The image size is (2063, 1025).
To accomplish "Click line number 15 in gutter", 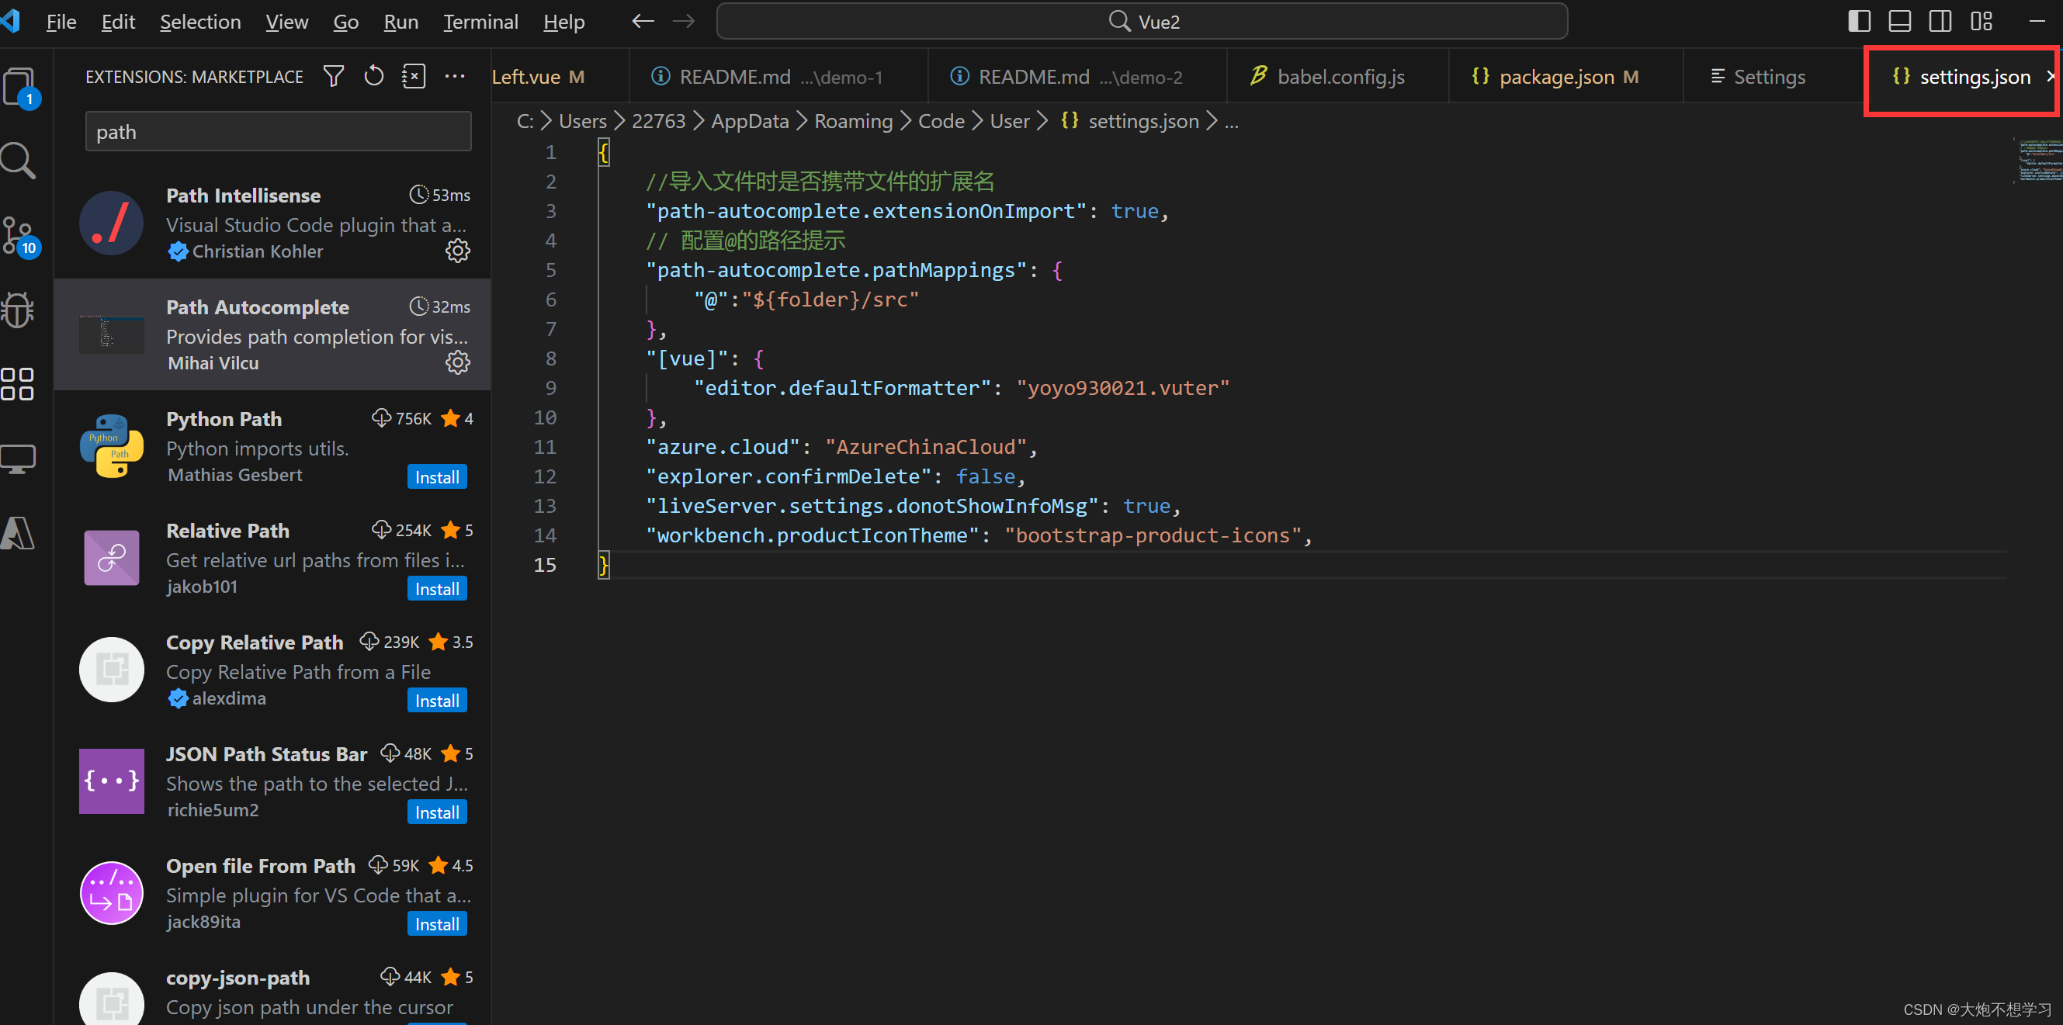I will tap(545, 565).
